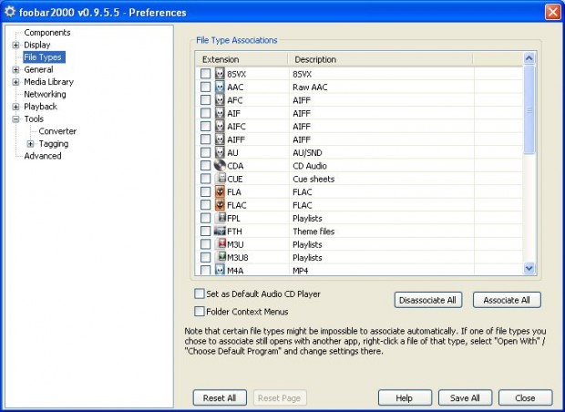
Task: Check the FLAC extension checkbox
Action: point(205,205)
